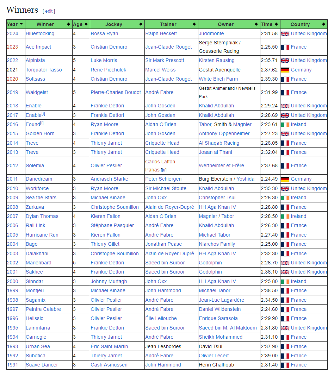This screenshot has height=370, width=334.
Task: Sort table by Trainer column arrows
Action: click(x=194, y=24)
